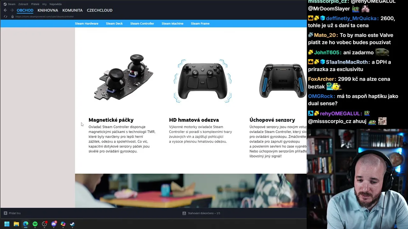Open the Steam Frame page link

click(200, 24)
